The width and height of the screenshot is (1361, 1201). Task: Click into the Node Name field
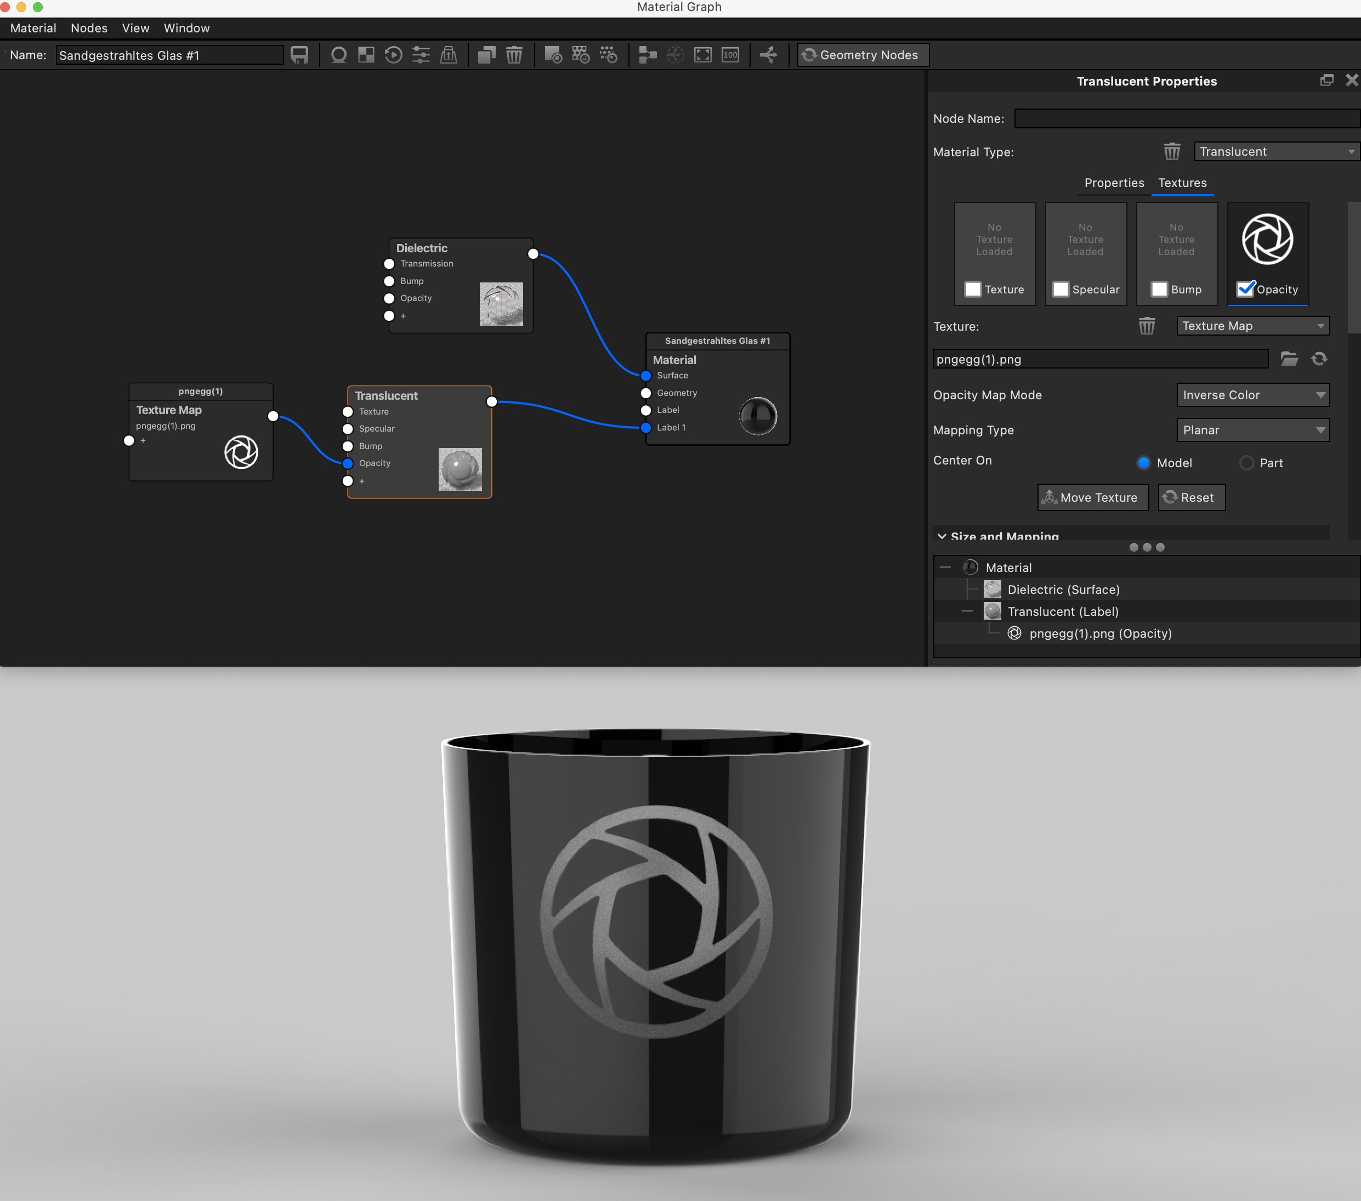pos(1187,118)
